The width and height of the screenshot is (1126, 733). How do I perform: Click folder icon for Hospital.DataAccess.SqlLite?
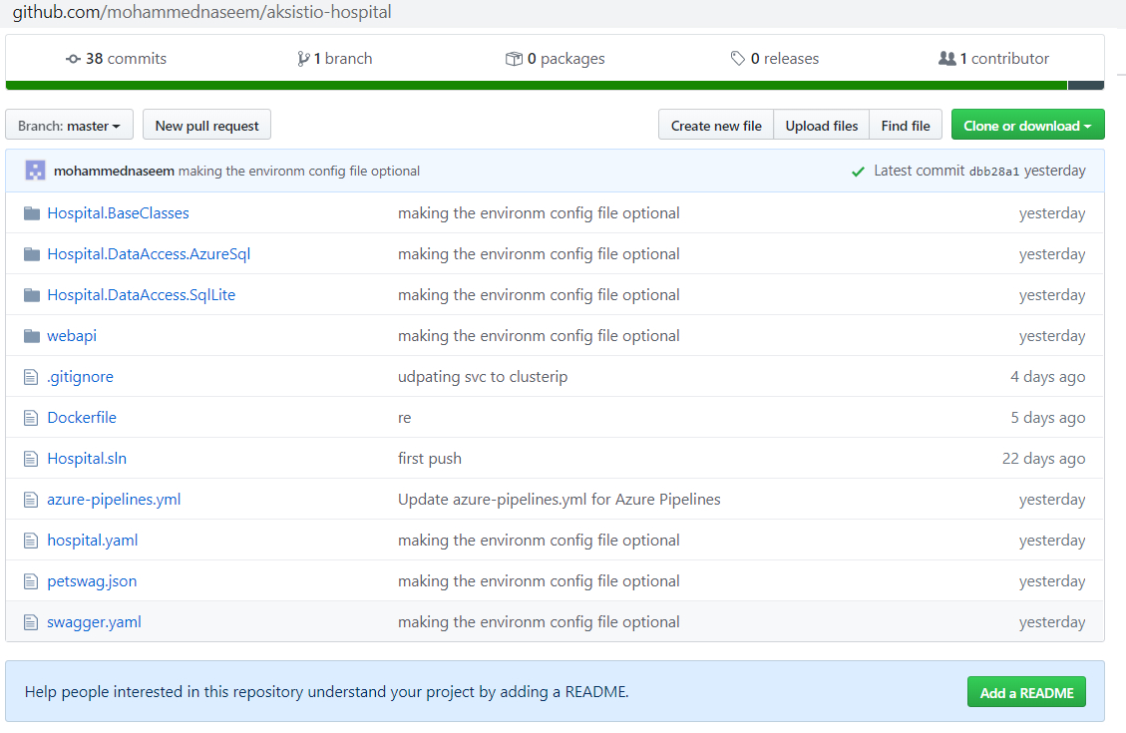point(32,295)
